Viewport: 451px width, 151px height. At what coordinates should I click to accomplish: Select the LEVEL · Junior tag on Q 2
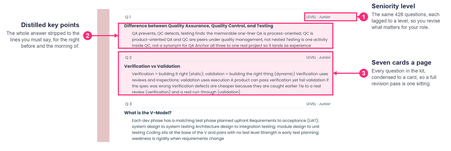click(x=318, y=57)
